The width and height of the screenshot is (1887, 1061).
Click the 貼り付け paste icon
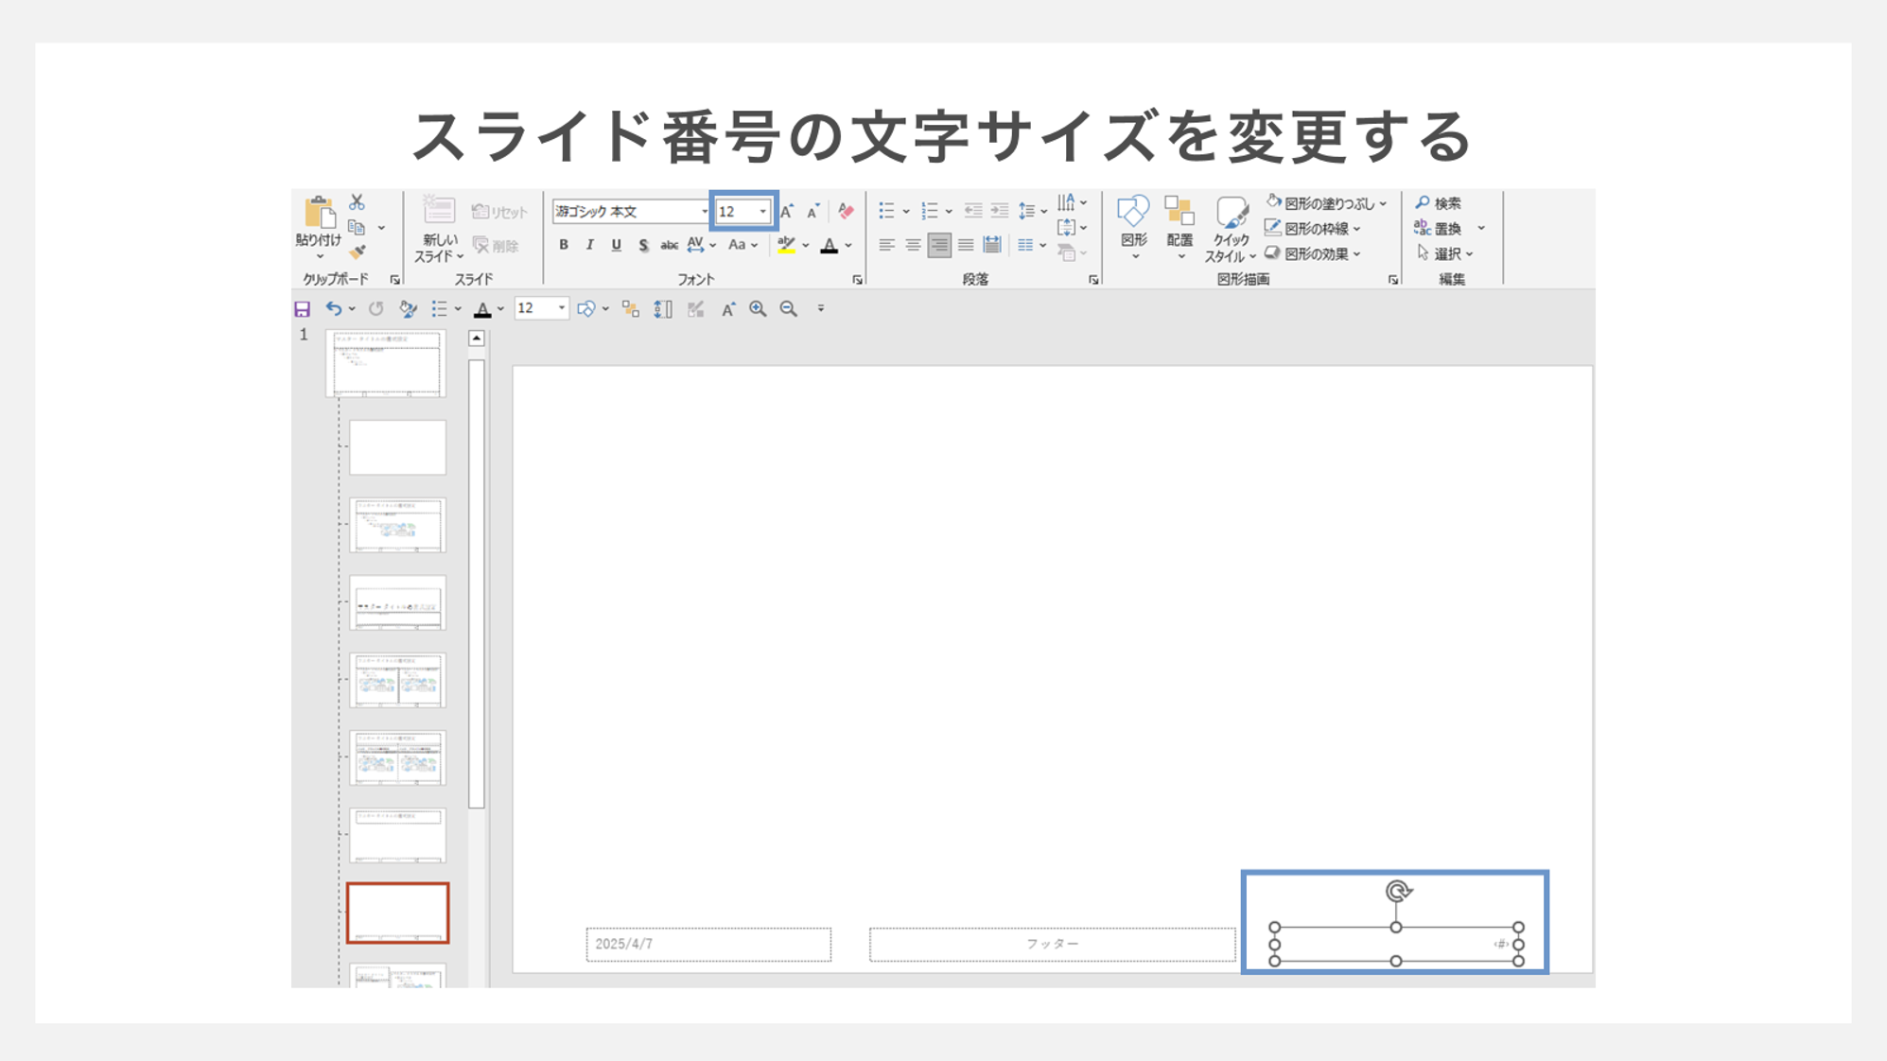coord(319,214)
